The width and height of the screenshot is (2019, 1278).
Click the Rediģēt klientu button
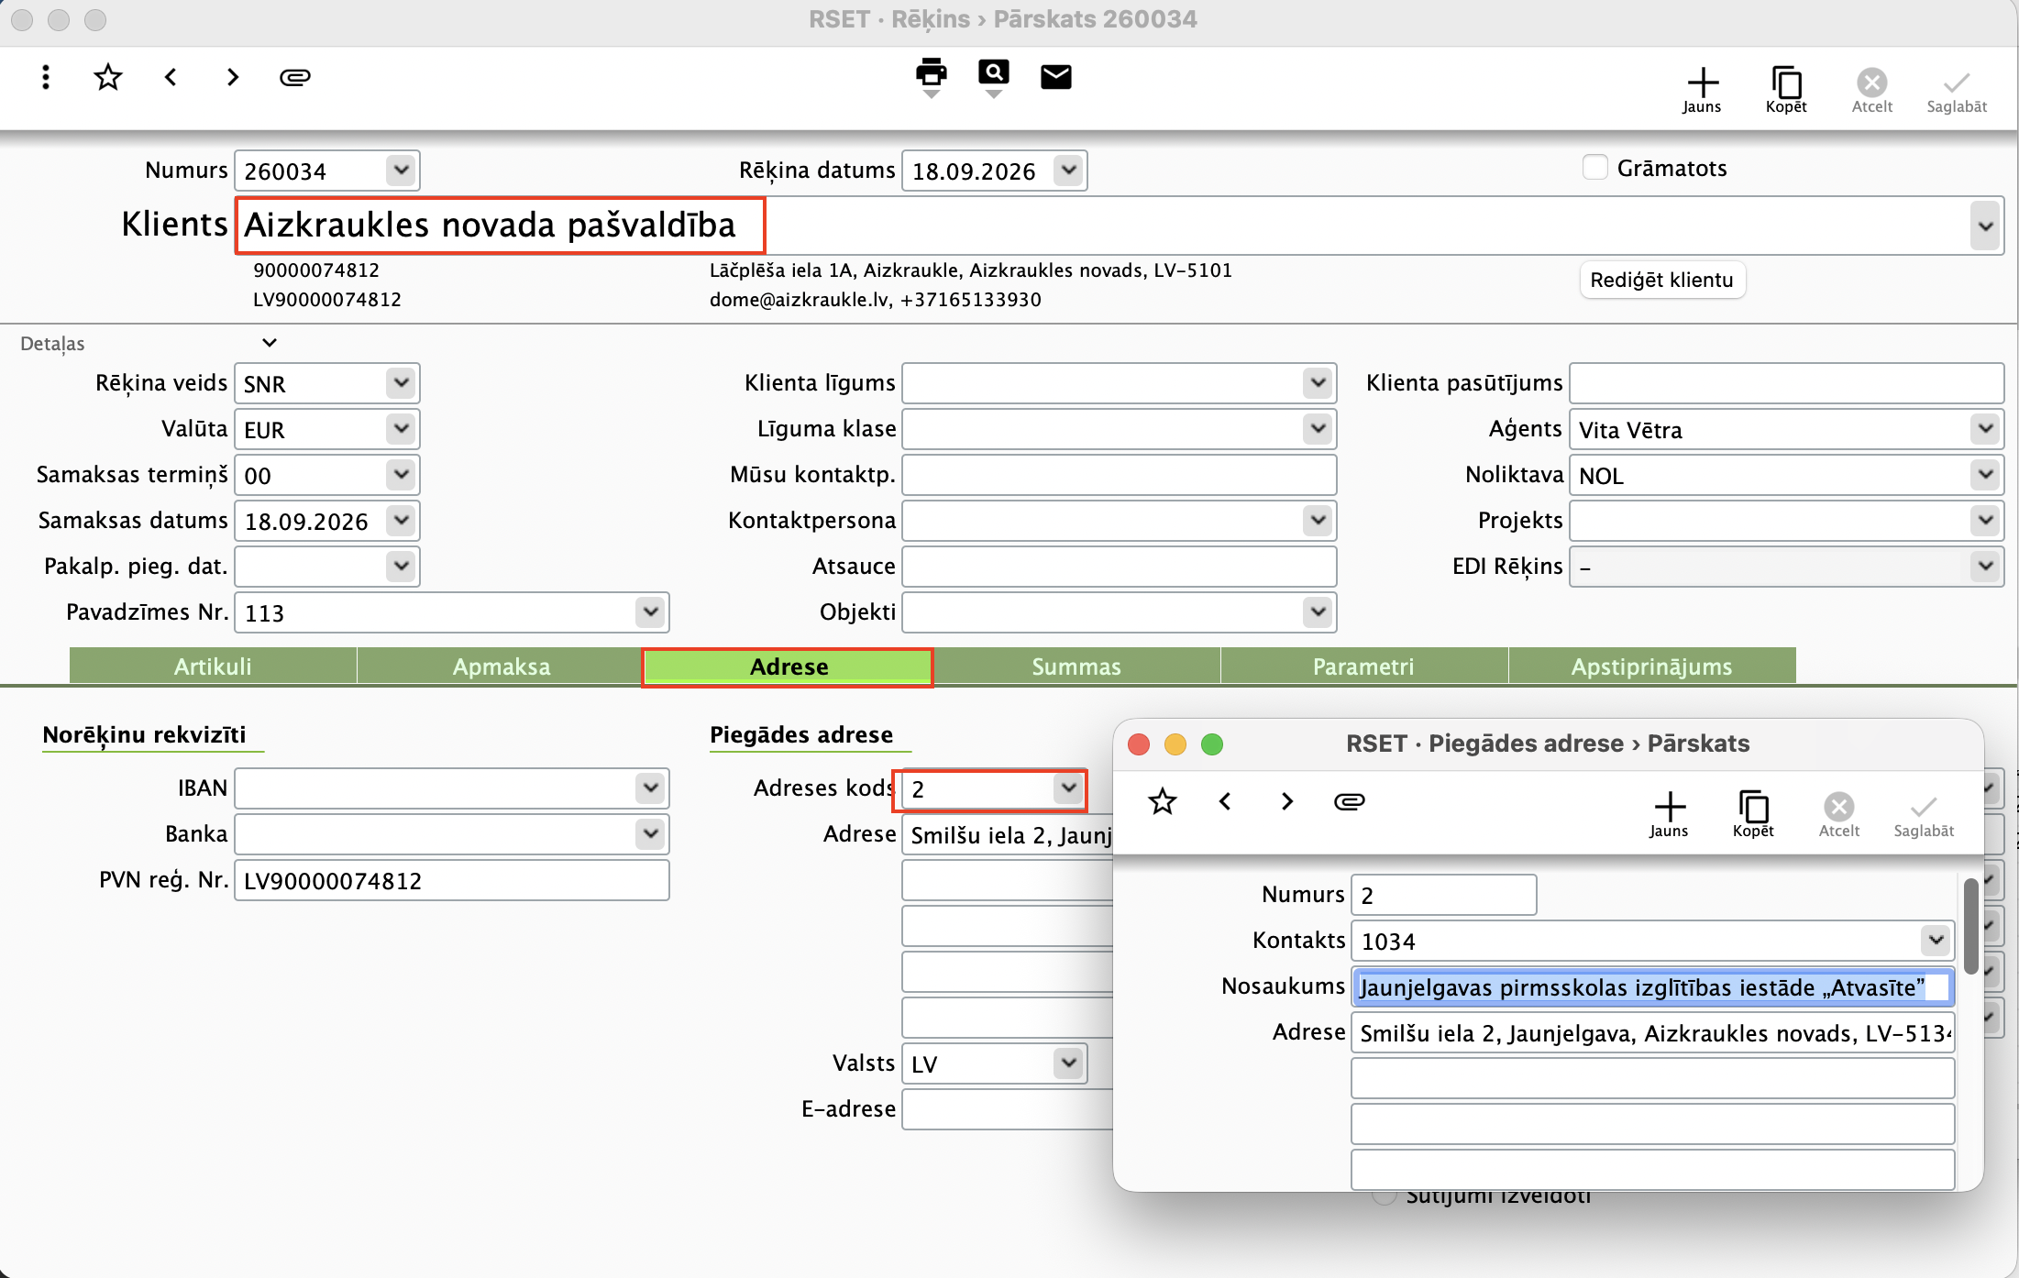click(1662, 280)
